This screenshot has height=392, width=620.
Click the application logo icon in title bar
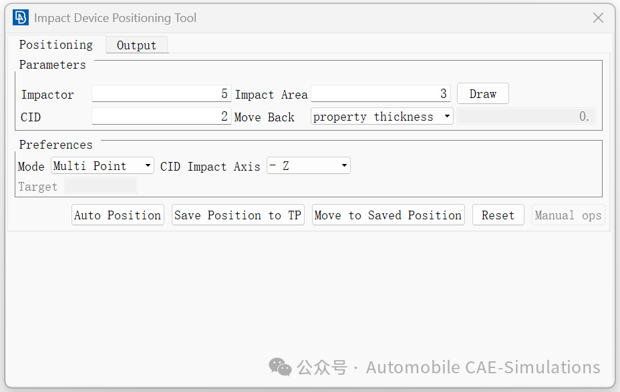[x=20, y=18]
